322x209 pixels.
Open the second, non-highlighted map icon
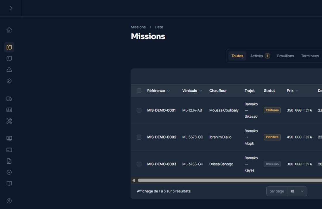(9, 59)
